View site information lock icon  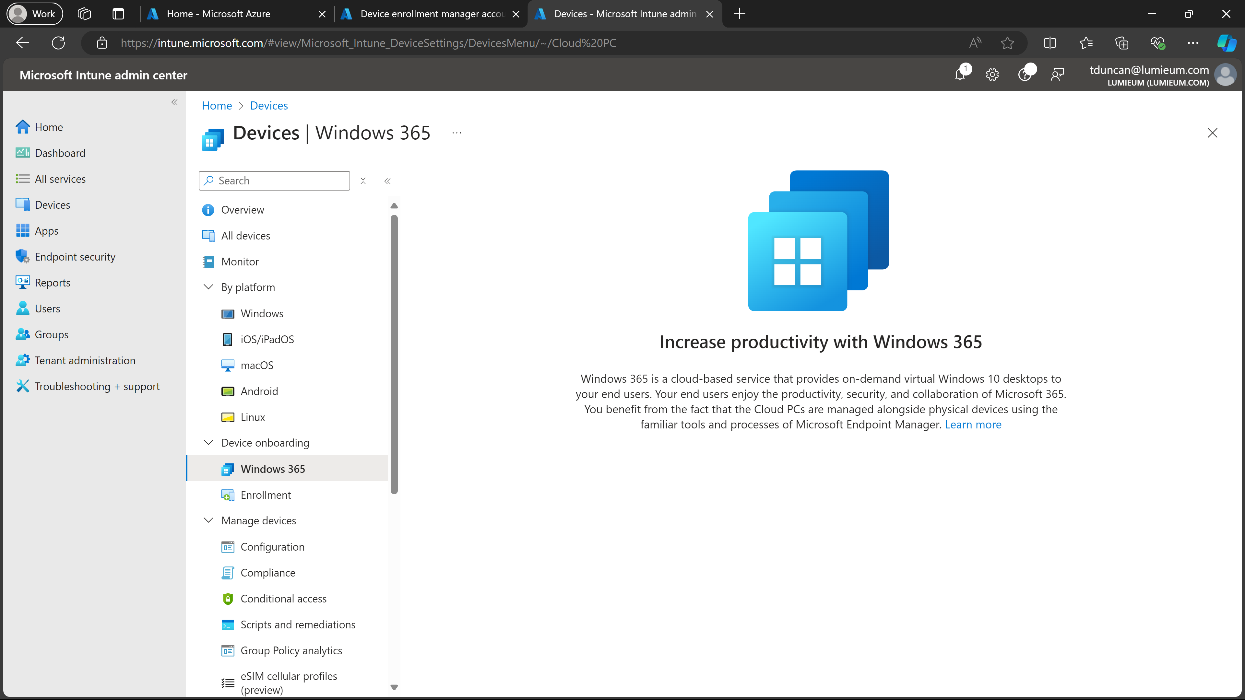pos(102,43)
